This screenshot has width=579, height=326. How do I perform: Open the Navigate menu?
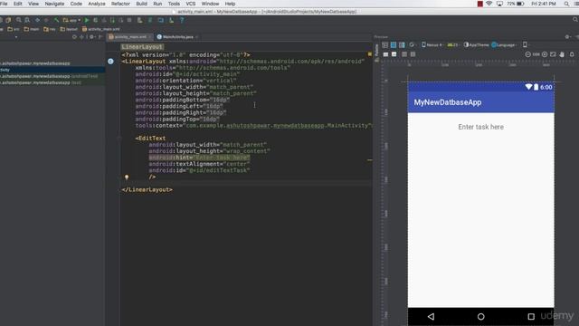(x=54, y=4)
